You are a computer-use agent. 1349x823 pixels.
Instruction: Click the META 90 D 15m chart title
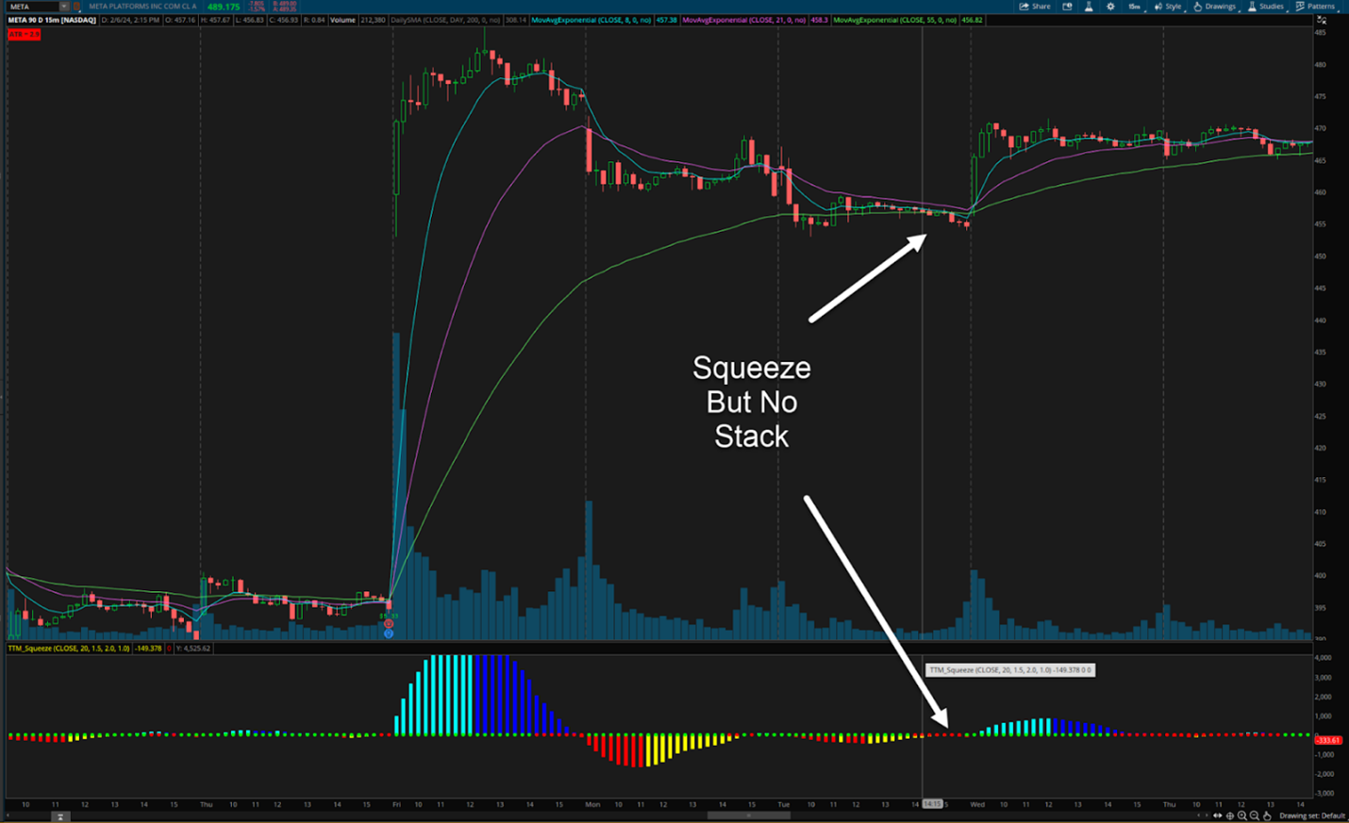pos(52,20)
